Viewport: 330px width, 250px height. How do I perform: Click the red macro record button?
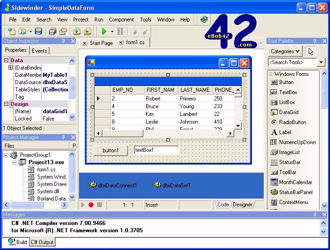91,205
